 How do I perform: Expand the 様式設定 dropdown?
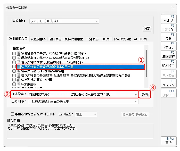(83, 94)
